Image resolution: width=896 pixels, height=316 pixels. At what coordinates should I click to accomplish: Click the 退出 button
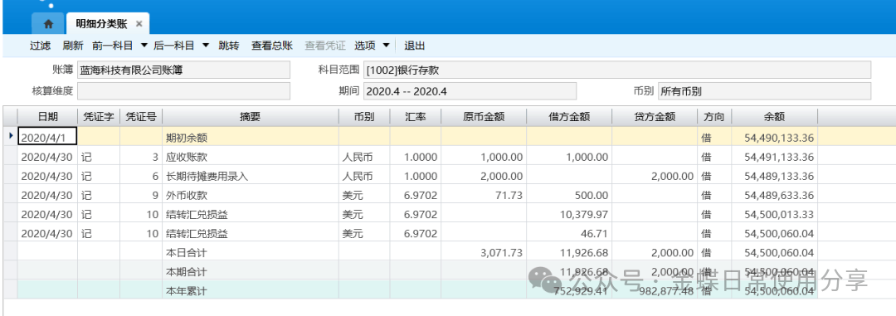click(415, 46)
